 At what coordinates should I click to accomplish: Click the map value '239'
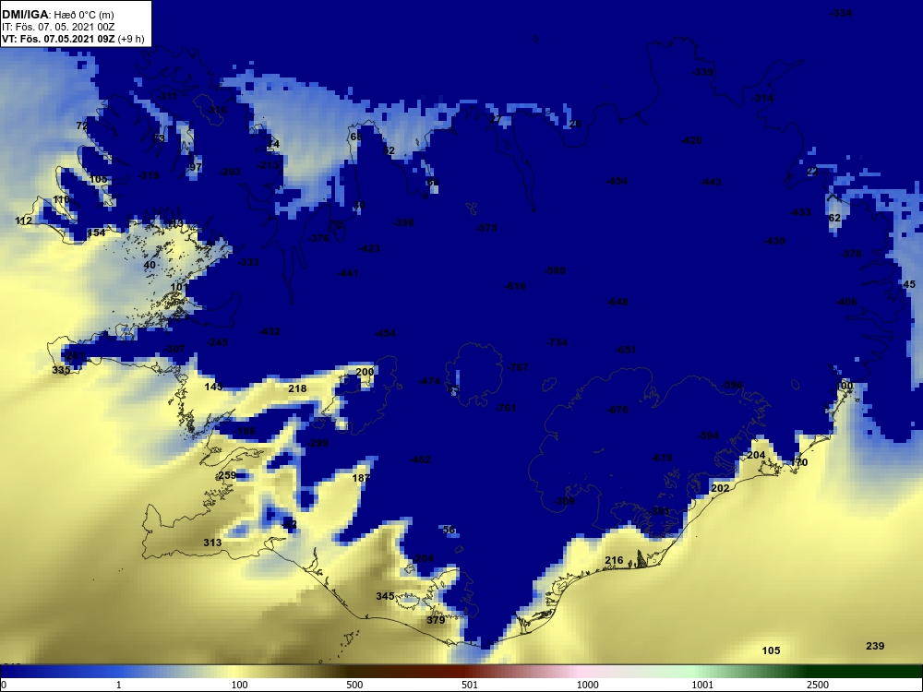pyautogui.click(x=875, y=646)
